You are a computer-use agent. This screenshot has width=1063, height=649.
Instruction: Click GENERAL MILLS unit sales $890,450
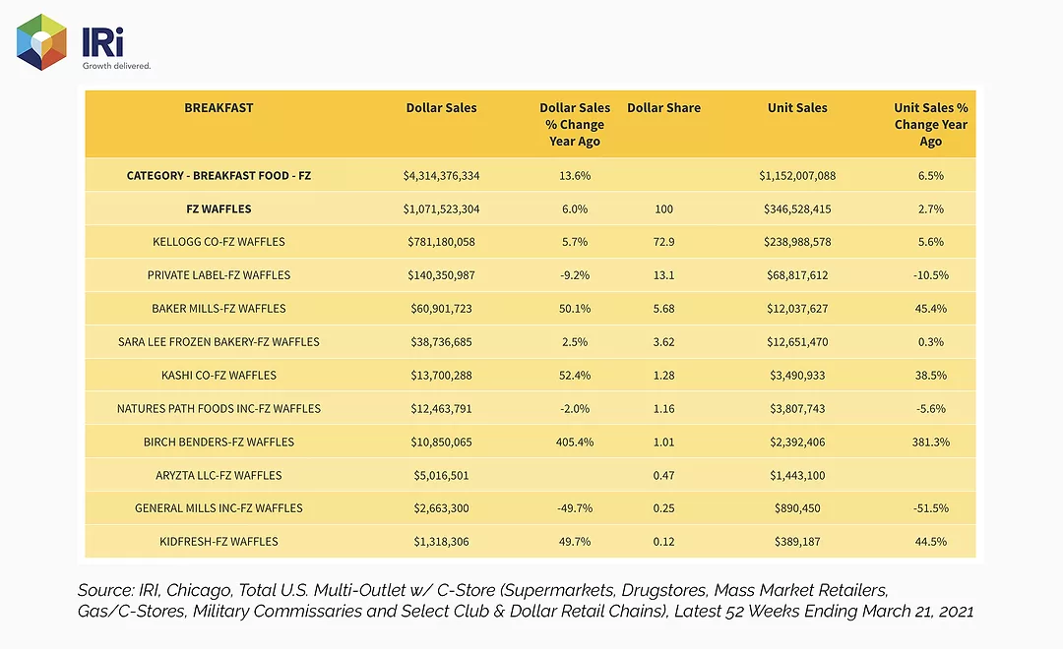[797, 508]
